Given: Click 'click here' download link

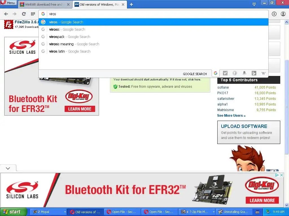Looking at the screenshot, I should click(x=194, y=80).
